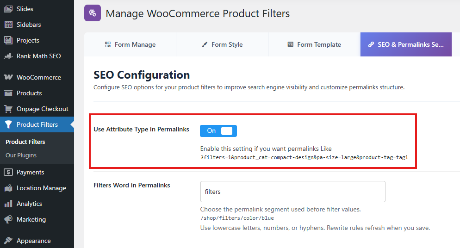460x248 pixels.
Task: Click the WooCommerce logo icon
Action: coord(8,77)
